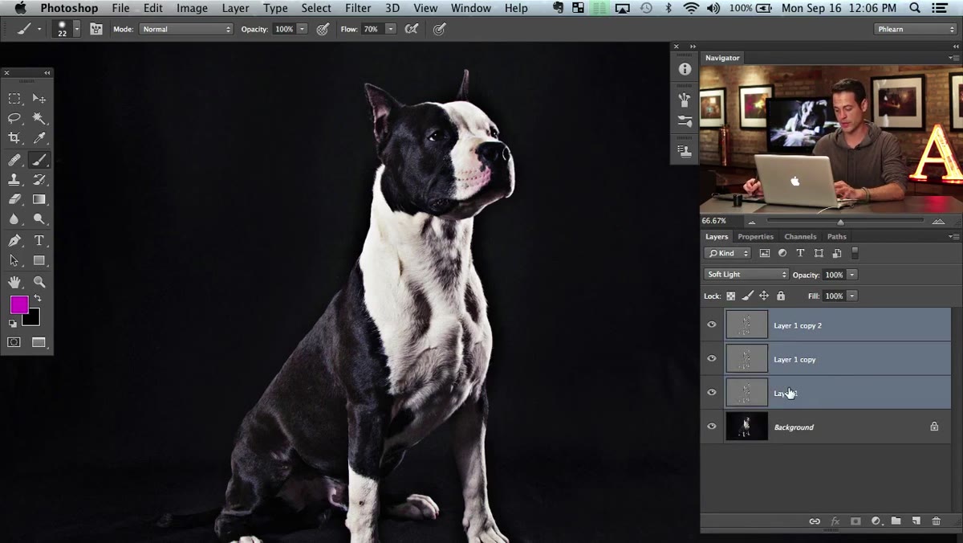Select the Hand tool

pyautogui.click(x=14, y=282)
